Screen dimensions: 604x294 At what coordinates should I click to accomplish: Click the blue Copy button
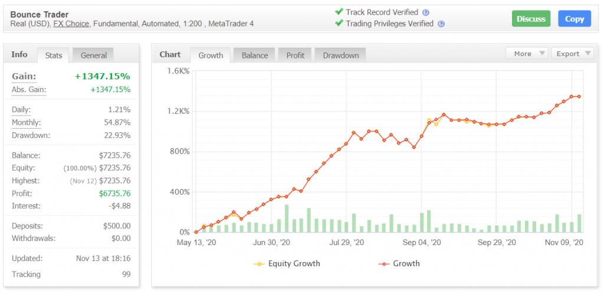pos(574,19)
